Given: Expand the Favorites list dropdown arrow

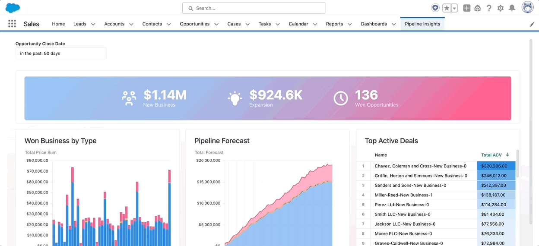Looking at the screenshot, I should [x=454, y=8].
